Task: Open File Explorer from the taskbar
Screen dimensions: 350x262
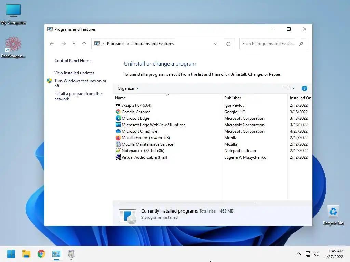Action: pos(26,254)
